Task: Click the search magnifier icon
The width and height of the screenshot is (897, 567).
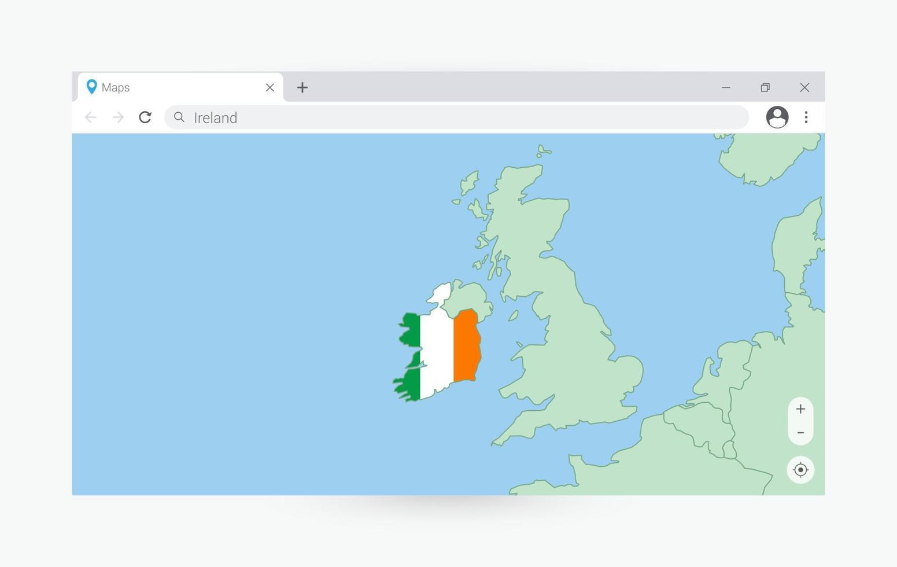Action: click(179, 117)
